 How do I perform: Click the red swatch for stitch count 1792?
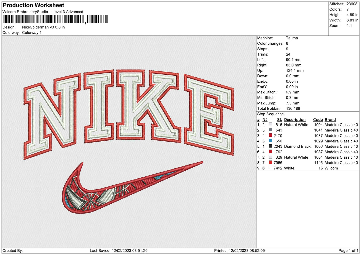pyautogui.click(x=270, y=152)
